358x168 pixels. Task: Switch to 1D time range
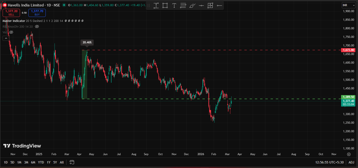6,162
